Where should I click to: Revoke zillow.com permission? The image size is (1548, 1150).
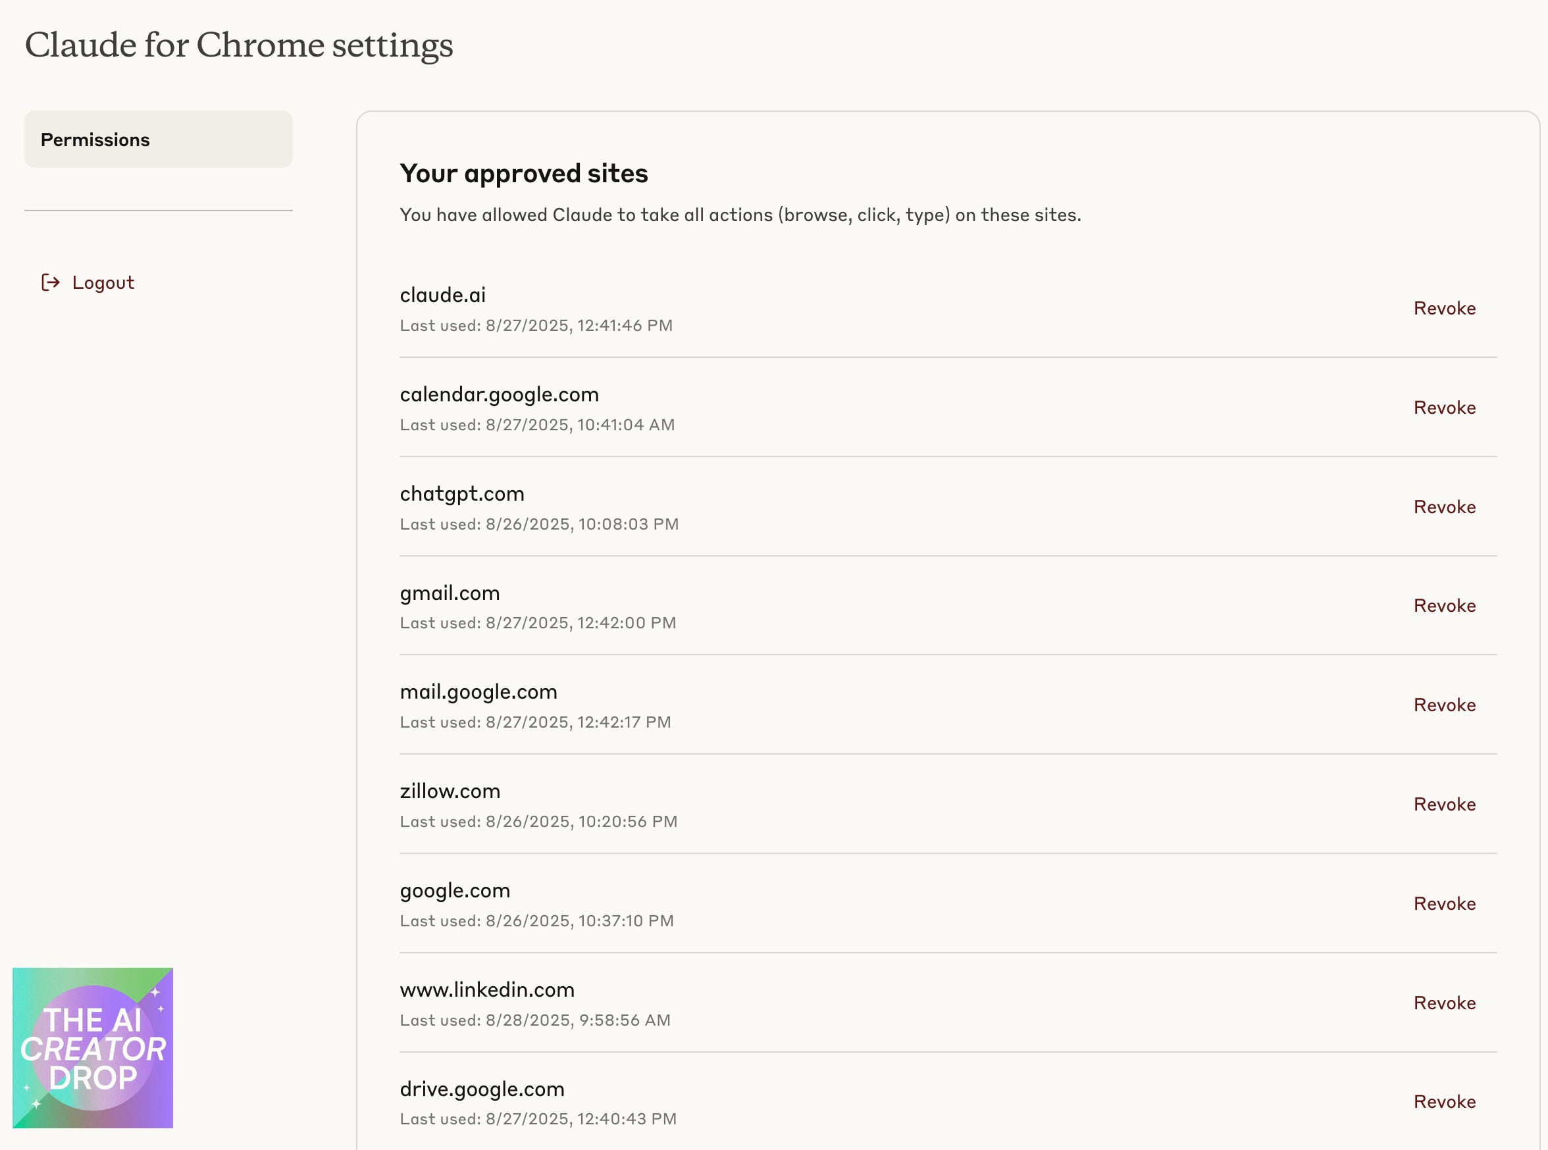coord(1443,805)
